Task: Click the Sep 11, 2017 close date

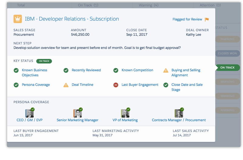Action: coord(137,35)
